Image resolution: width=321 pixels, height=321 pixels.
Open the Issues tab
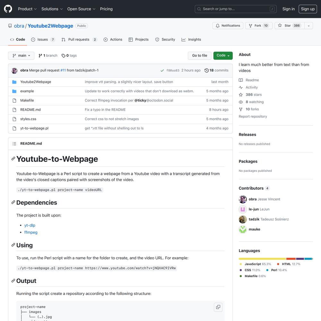point(43,39)
